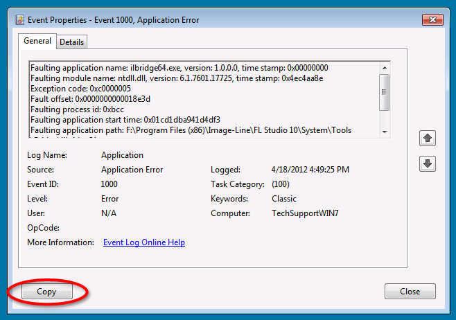Click the Task Category value '(100)'
This screenshot has width=456, height=320.
[281, 184]
